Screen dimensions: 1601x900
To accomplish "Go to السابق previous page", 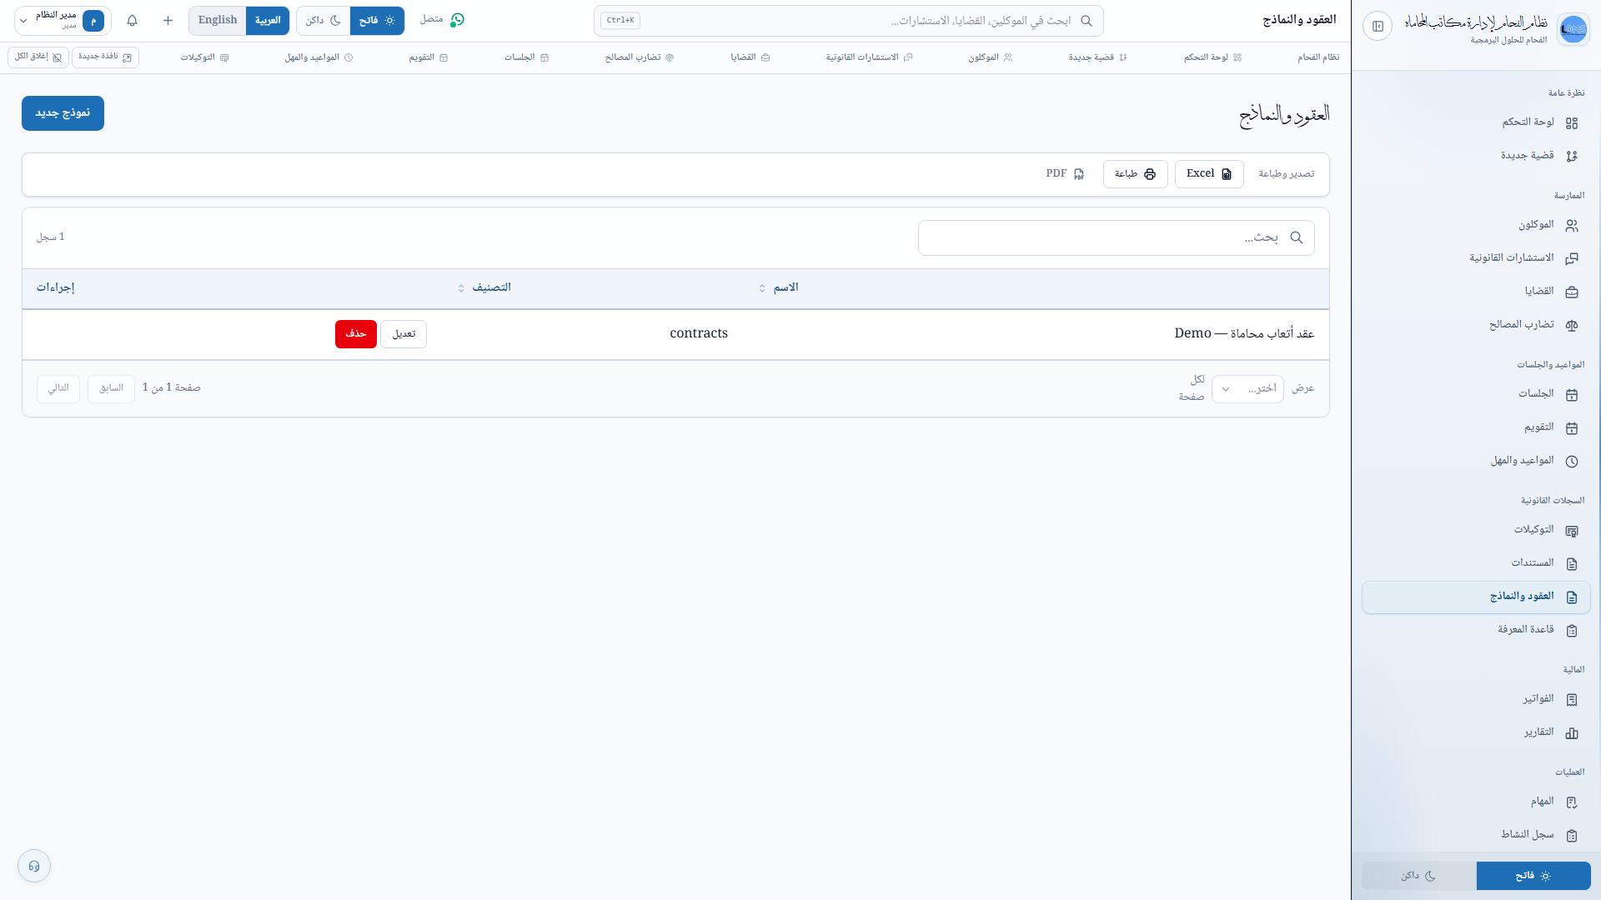I will (111, 389).
